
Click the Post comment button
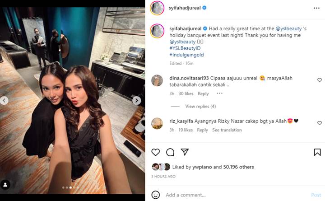[x=316, y=195]
